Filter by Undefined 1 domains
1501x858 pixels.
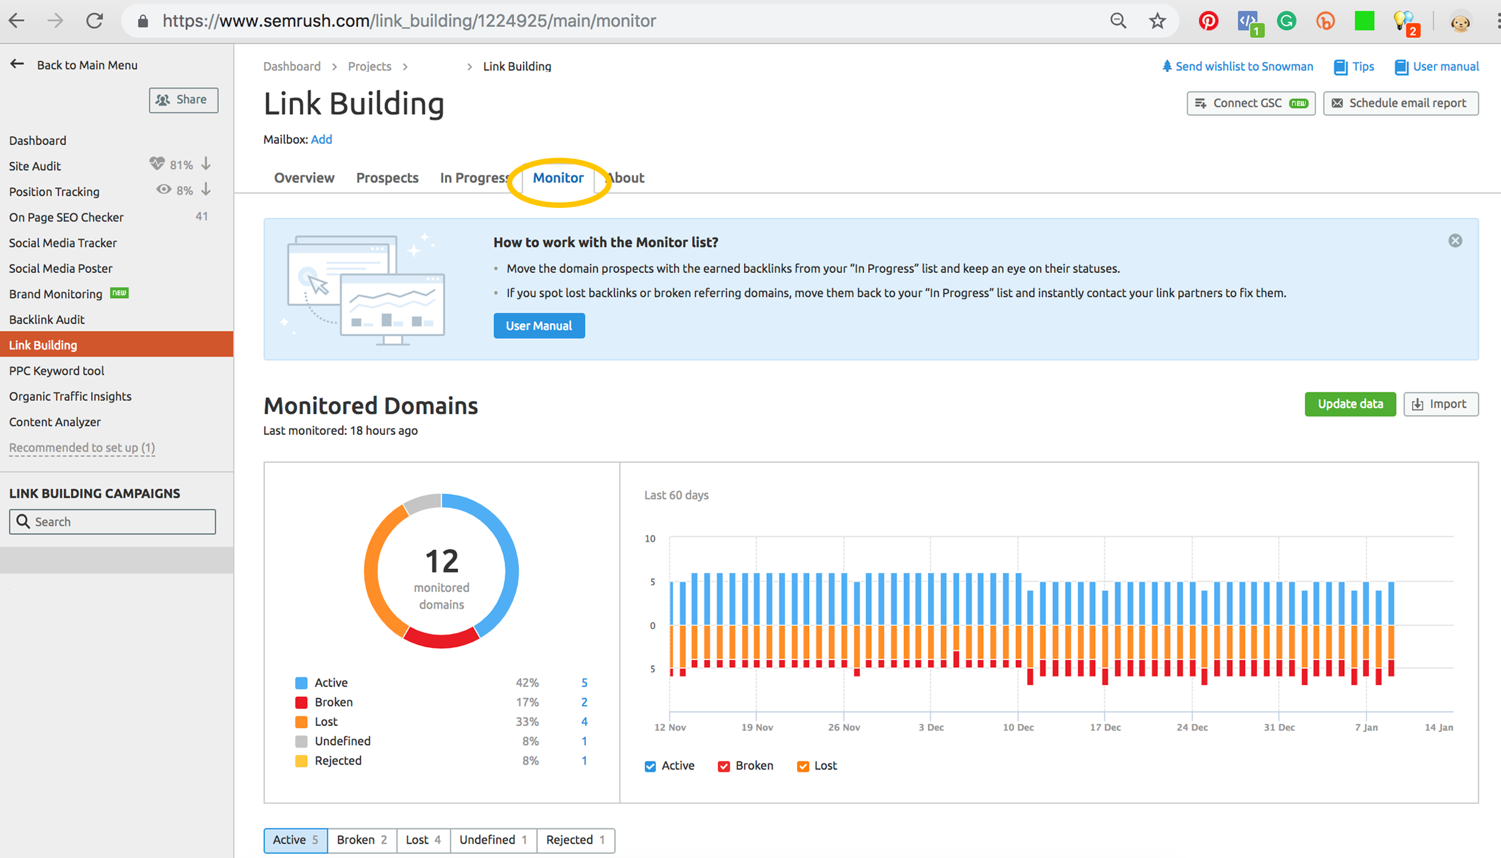(494, 840)
